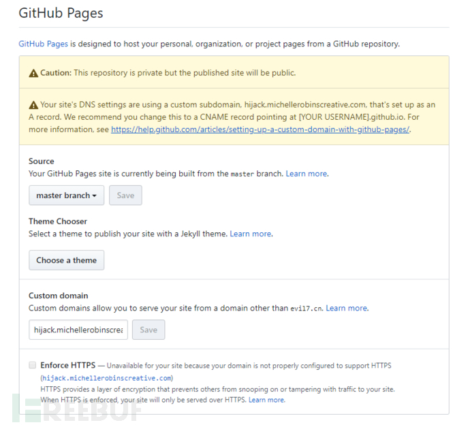Click Learn more link under Theme Chooser
Viewport: 470px width, 427px height.
point(251,234)
